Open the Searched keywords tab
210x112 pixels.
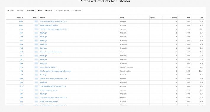point(62,11)
